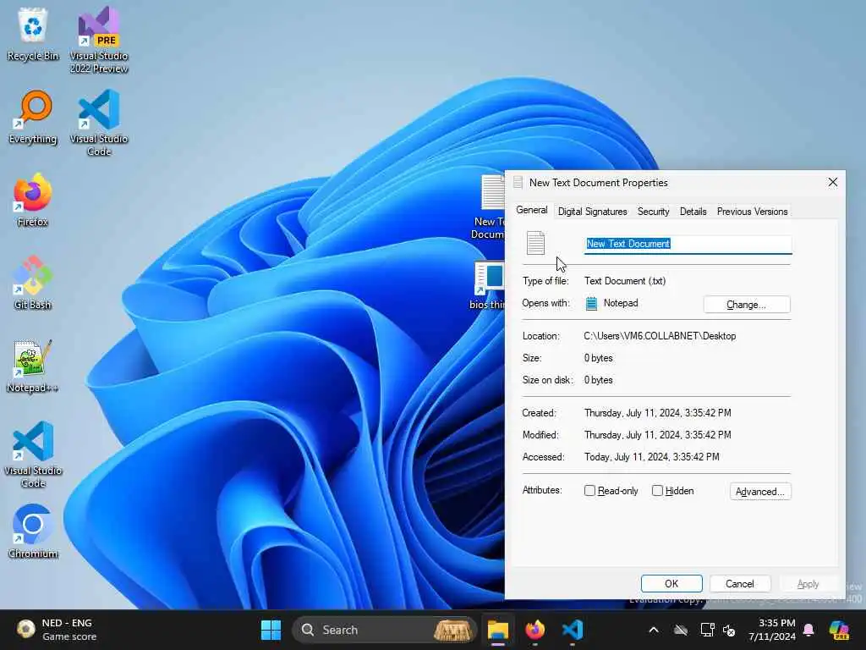Open File Explorer from the taskbar
The image size is (866, 650).
[x=497, y=630]
